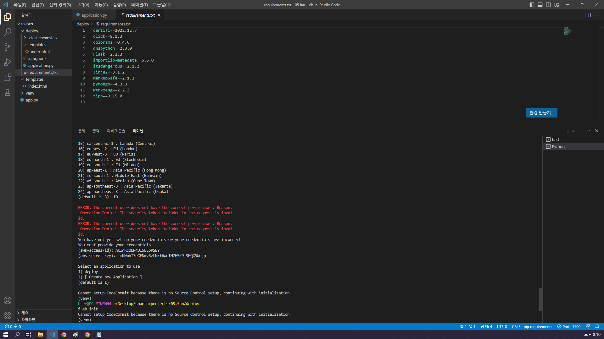Open terminal panel more actions
604x339 pixels.
click(580, 131)
